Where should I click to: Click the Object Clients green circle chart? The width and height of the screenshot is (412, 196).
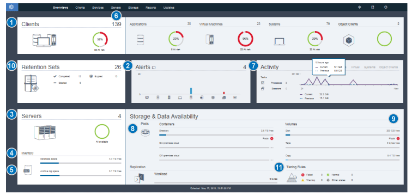[x=384, y=39]
